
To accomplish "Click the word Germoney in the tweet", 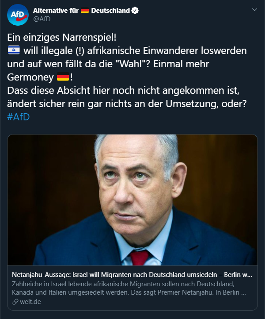I will [x=30, y=77].
